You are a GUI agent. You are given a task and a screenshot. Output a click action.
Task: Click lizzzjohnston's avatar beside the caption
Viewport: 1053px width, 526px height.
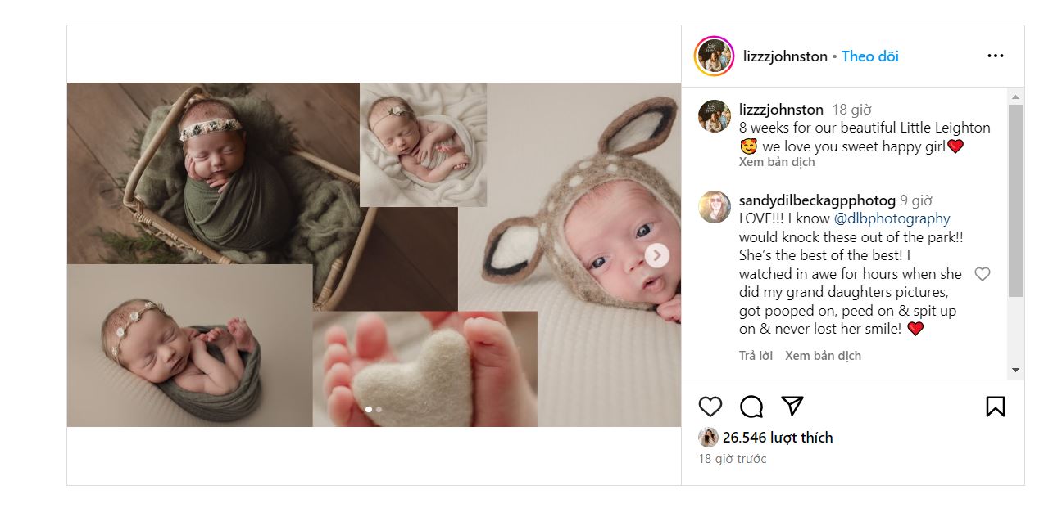pos(714,116)
